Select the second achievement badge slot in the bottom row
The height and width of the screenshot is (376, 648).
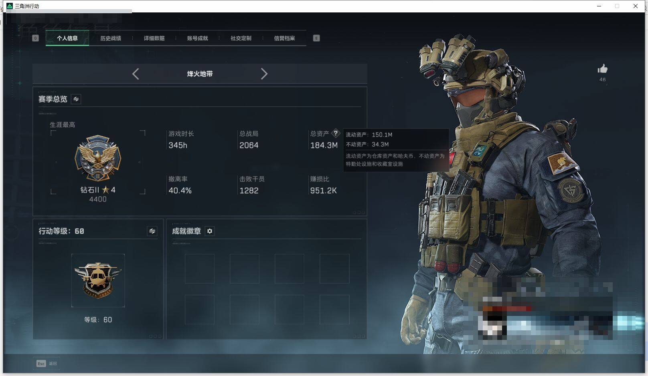click(x=245, y=310)
